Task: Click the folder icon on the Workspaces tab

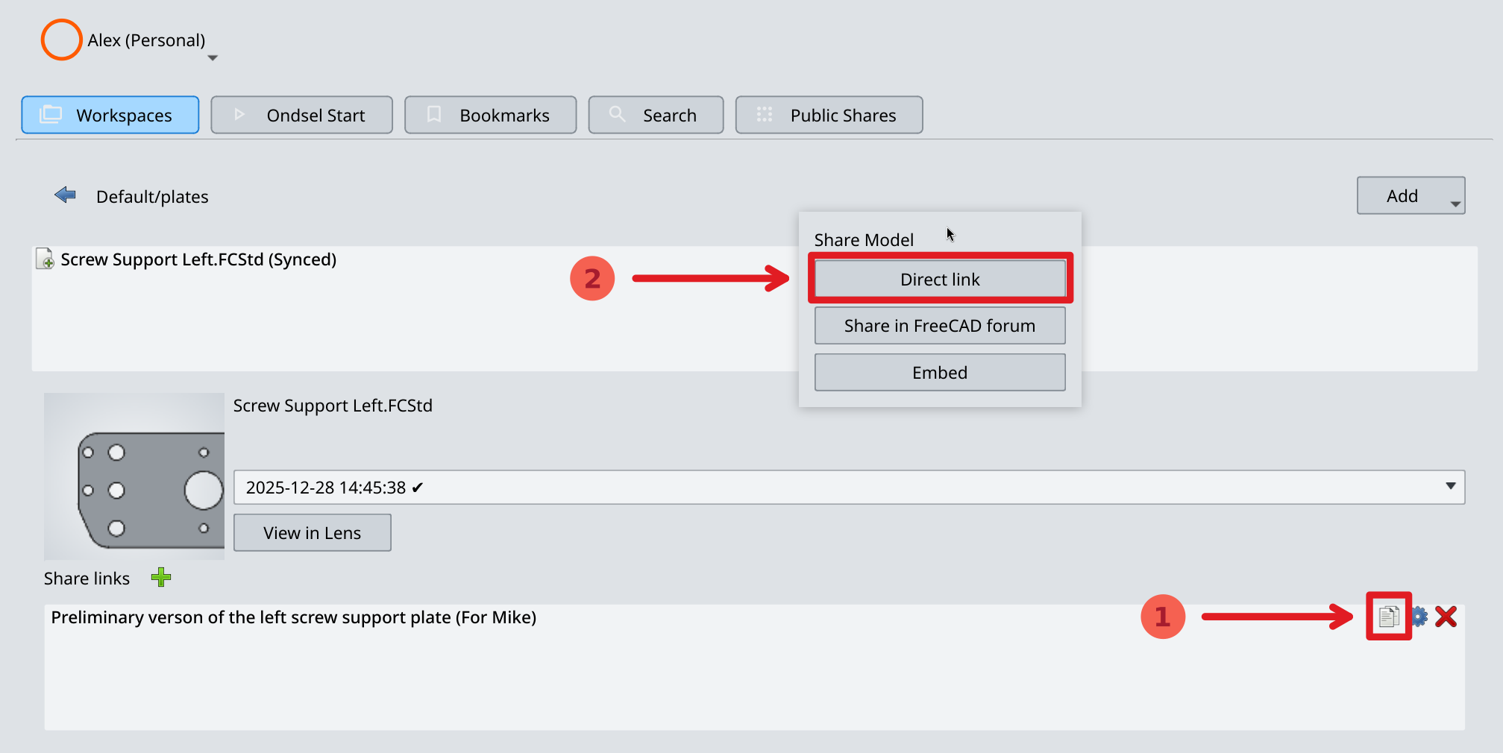Action: coord(51,114)
